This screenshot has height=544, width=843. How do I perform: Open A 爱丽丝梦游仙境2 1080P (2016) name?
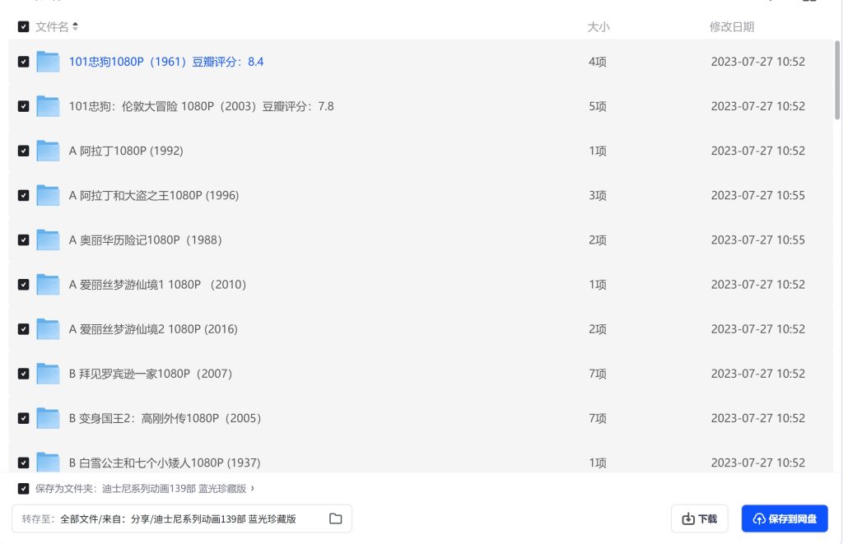[153, 329]
